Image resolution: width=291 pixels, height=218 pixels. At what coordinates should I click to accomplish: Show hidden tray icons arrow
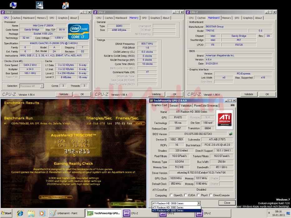(x=269, y=213)
